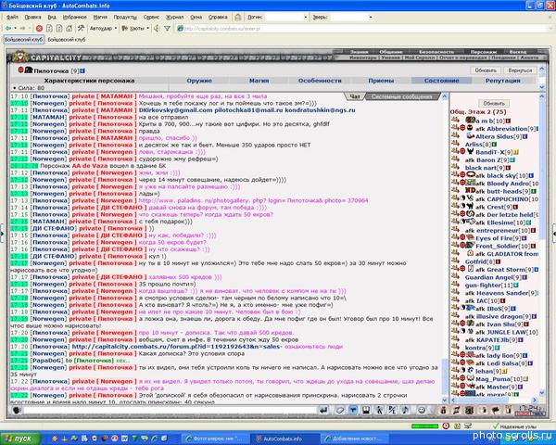
Task: Click the money bag icon in bottom bar
Action: (x=443, y=410)
